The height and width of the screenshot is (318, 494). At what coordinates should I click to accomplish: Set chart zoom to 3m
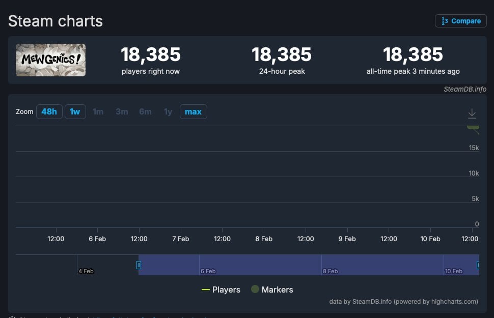tap(122, 111)
